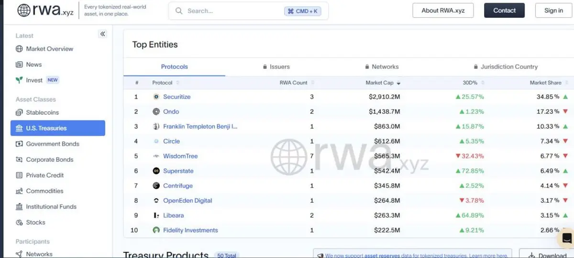Click the Ondo protocol logo

click(156, 111)
